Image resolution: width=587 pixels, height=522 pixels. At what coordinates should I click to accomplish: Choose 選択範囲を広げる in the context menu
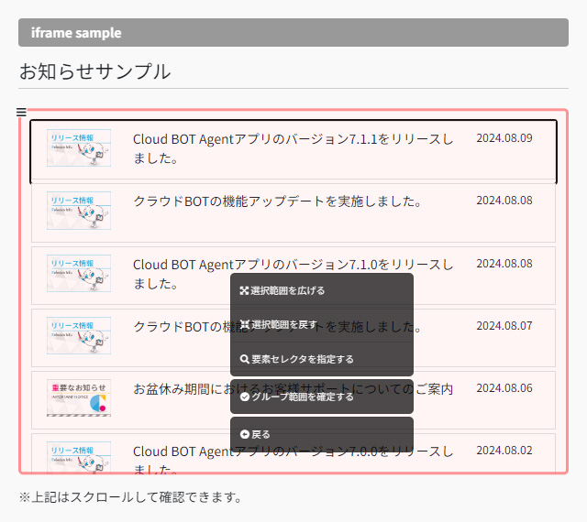pos(322,290)
